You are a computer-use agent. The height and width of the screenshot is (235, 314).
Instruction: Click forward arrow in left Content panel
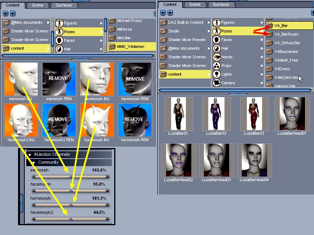[13, 13]
